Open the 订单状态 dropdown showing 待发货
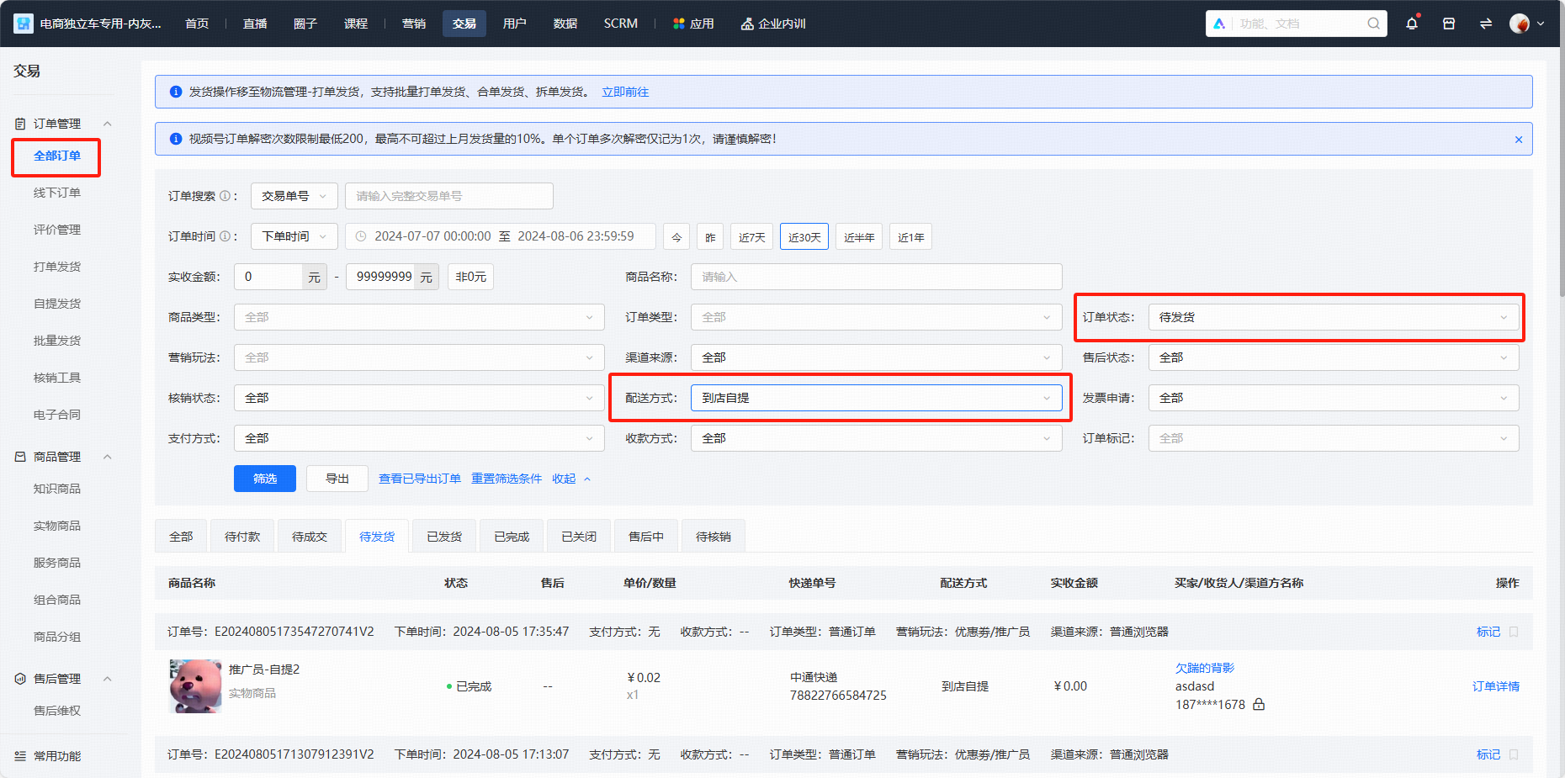This screenshot has width=1565, height=778. tap(1334, 317)
